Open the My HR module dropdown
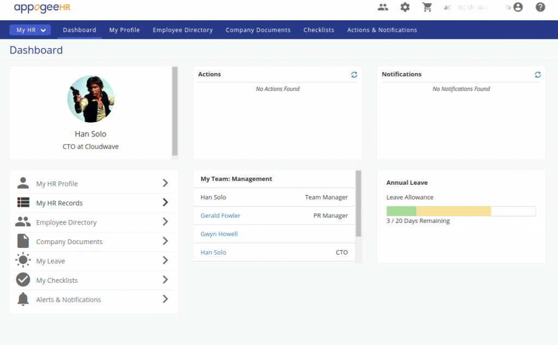This screenshot has width=558, height=345. pos(30,29)
